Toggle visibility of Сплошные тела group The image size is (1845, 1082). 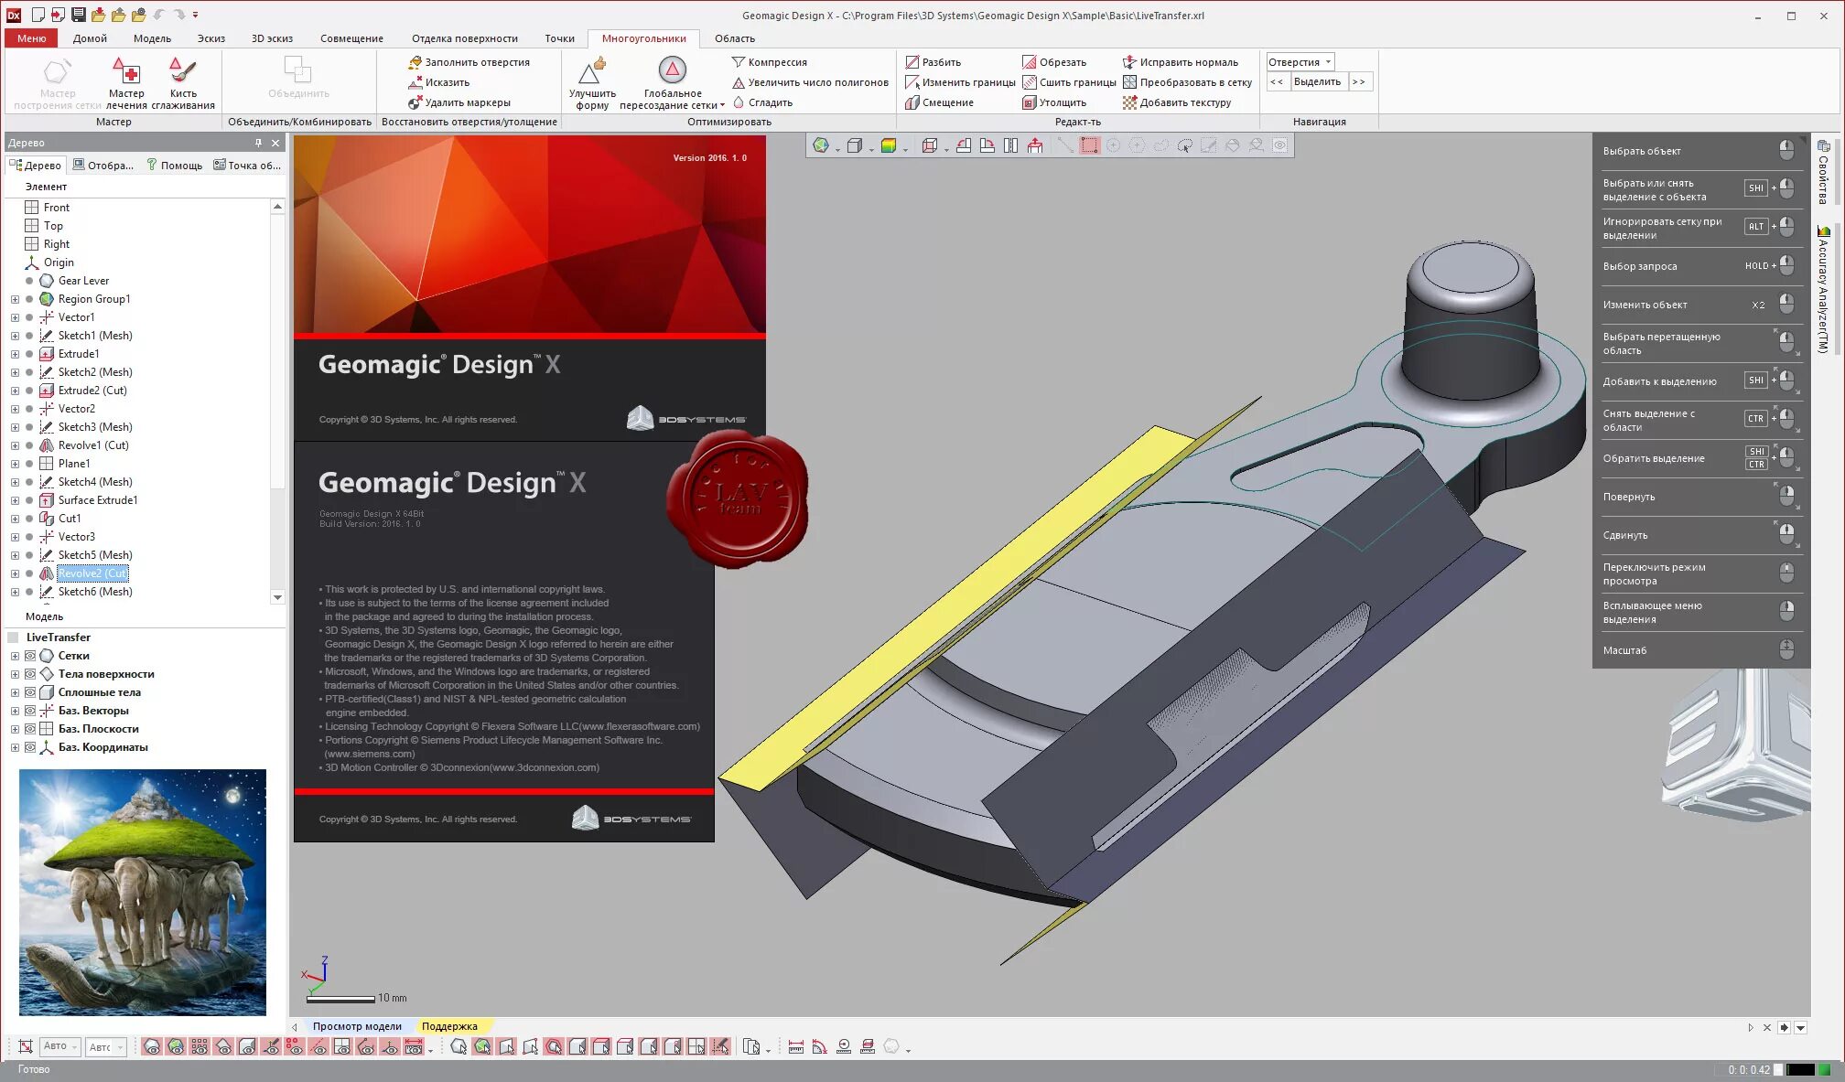pyautogui.click(x=30, y=692)
